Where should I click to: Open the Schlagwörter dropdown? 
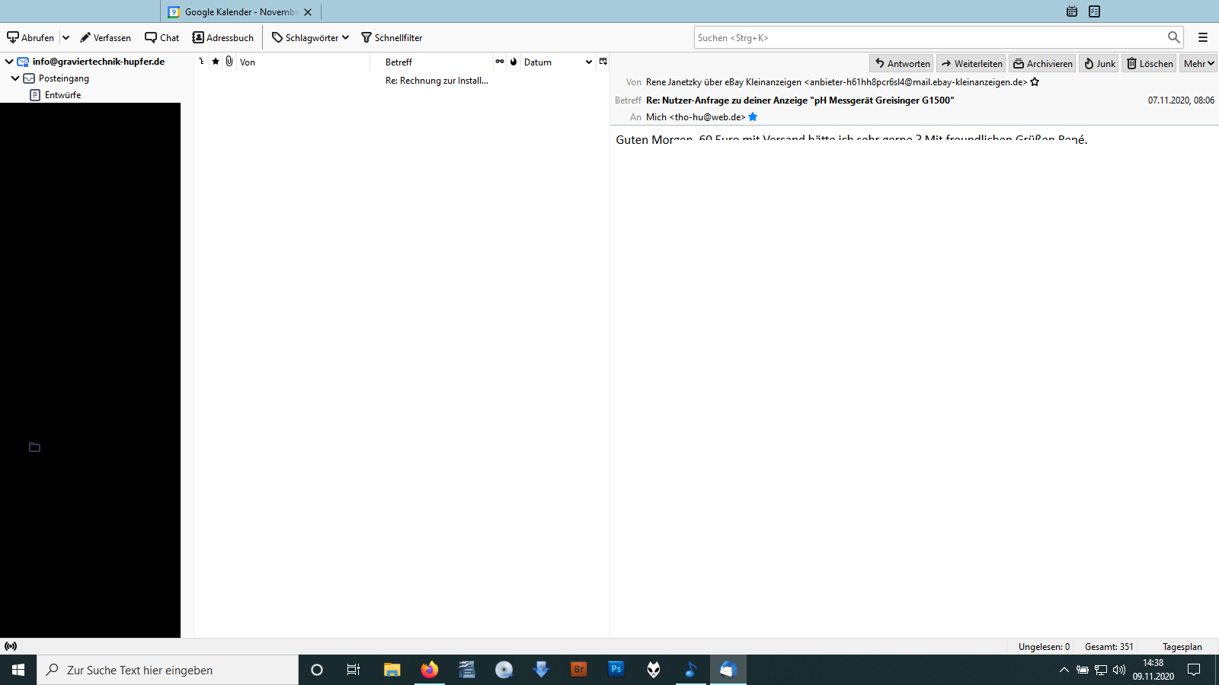pos(310,37)
